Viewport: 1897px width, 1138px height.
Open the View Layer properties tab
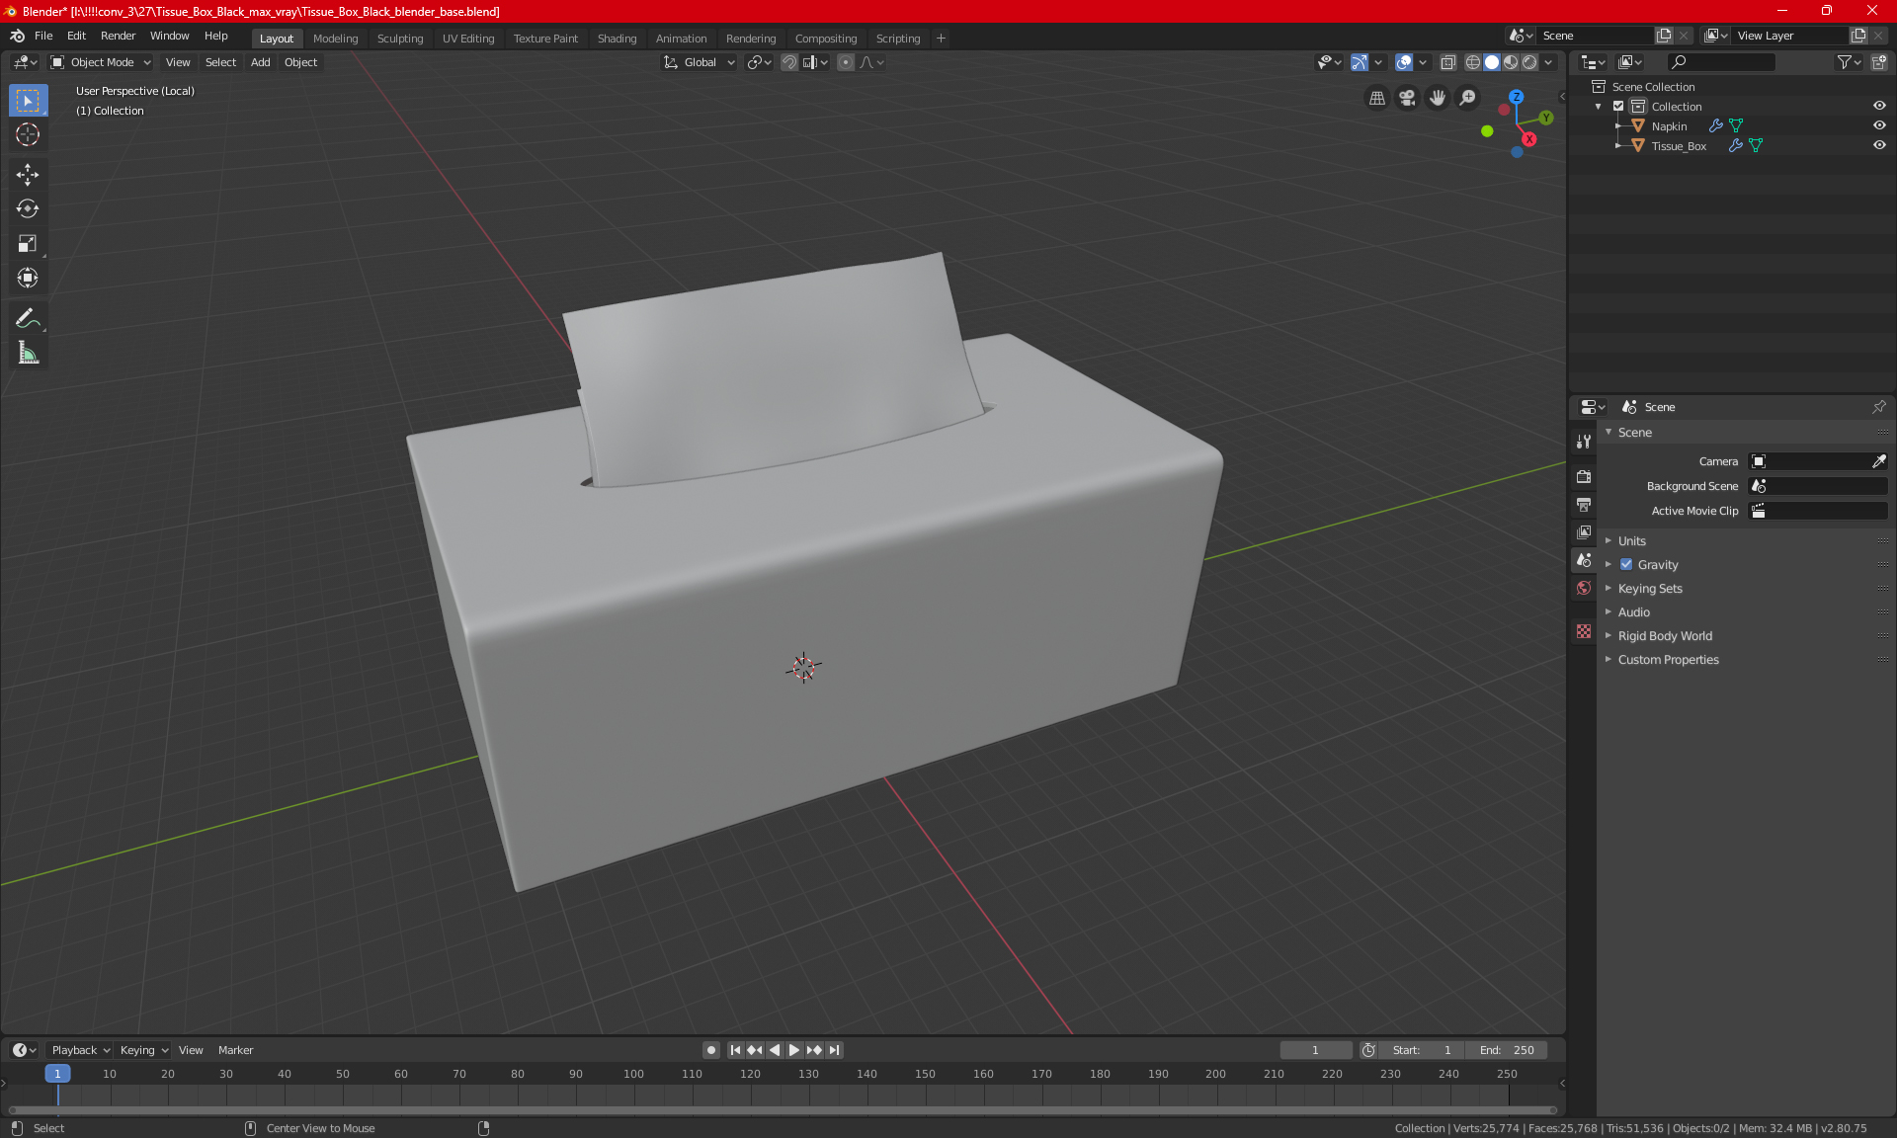pos(1584,531)
